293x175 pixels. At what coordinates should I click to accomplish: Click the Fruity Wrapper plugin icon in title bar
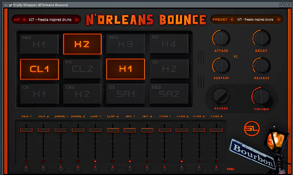10,5
